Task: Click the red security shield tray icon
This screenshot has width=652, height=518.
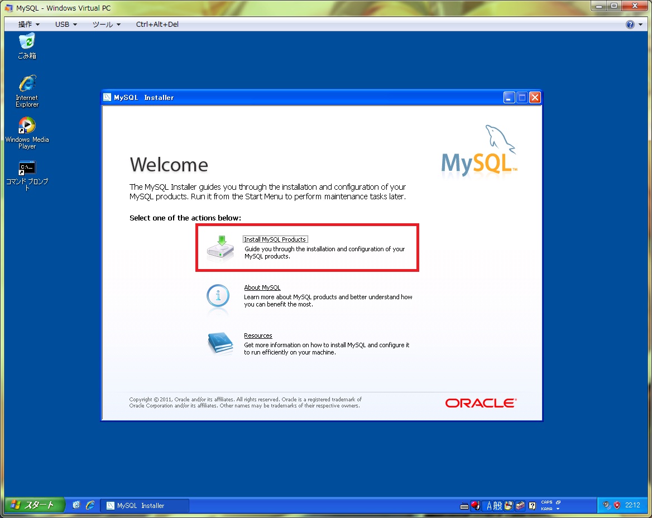Action: (617, 505)
